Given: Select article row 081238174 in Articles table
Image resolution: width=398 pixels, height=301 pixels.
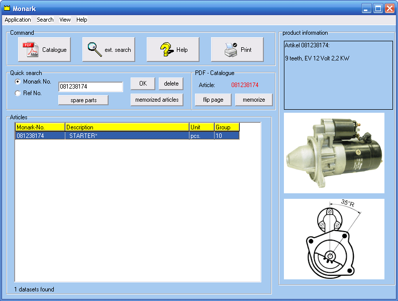Looking at the screenshot, I should tap(127, 136).
